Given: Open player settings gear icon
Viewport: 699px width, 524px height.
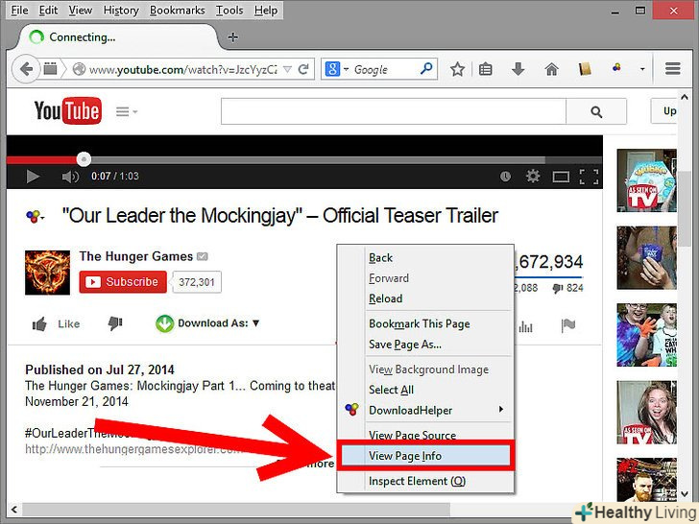Looking at the screenshot, I should (x=533, y=176).
